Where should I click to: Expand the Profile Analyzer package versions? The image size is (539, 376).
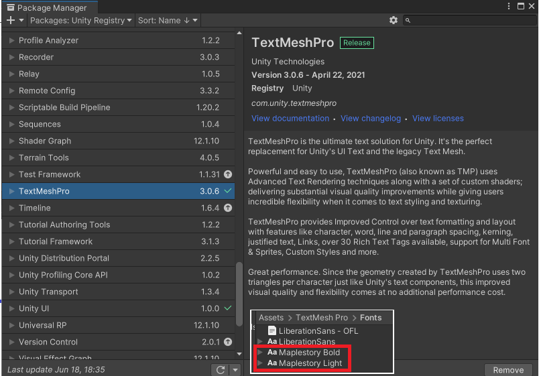click(11, 40)
